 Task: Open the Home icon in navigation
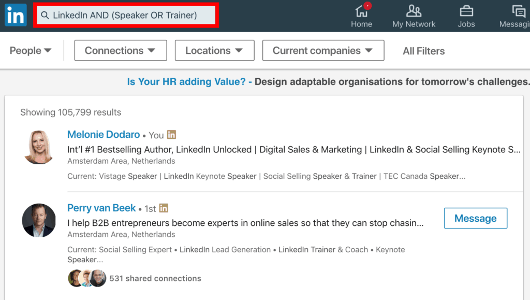coord(361,11)
